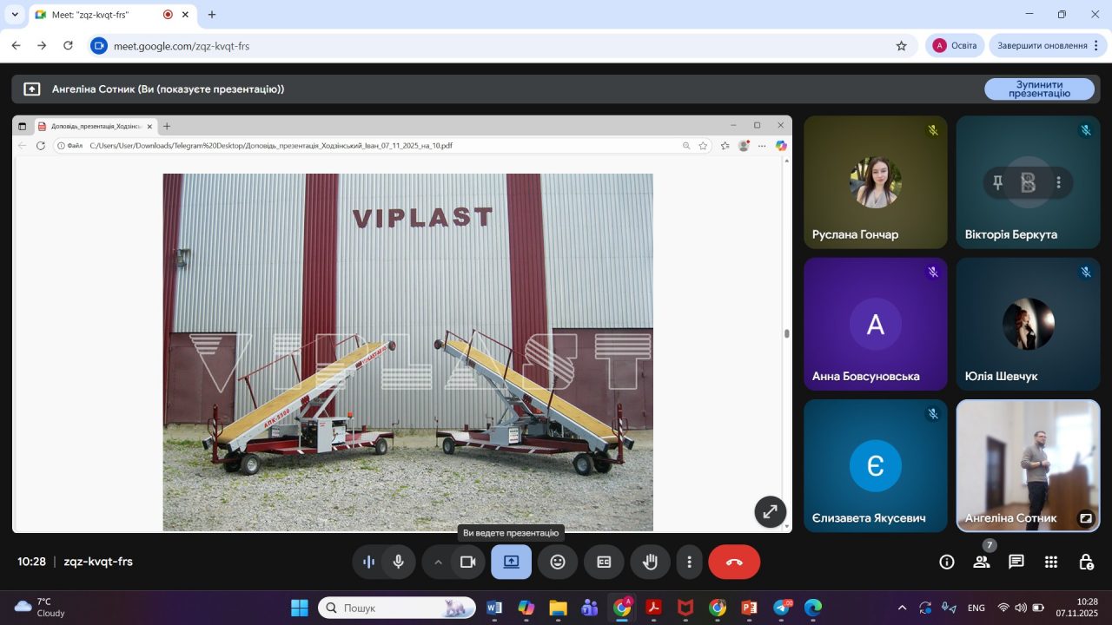
Task: Expand audio and video settings chevron
Action: pos(438,562)
